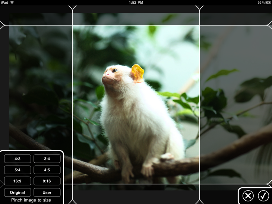Tap the cancel X icon
272x204 pixels.
click(x=248, y=196)
